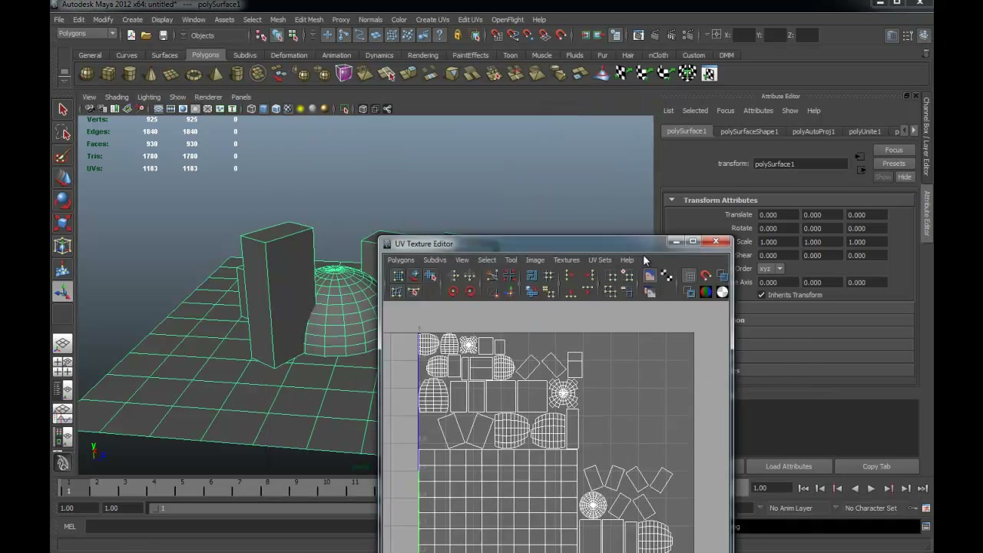983x553 pixels.
Task: Toggle checkered tiles icon in UV Editor
Action: pyautogui.click(x=666, y=276)
